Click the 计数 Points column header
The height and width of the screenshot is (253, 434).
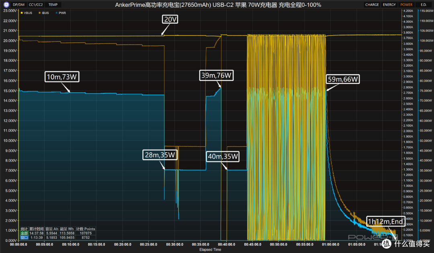86,229
